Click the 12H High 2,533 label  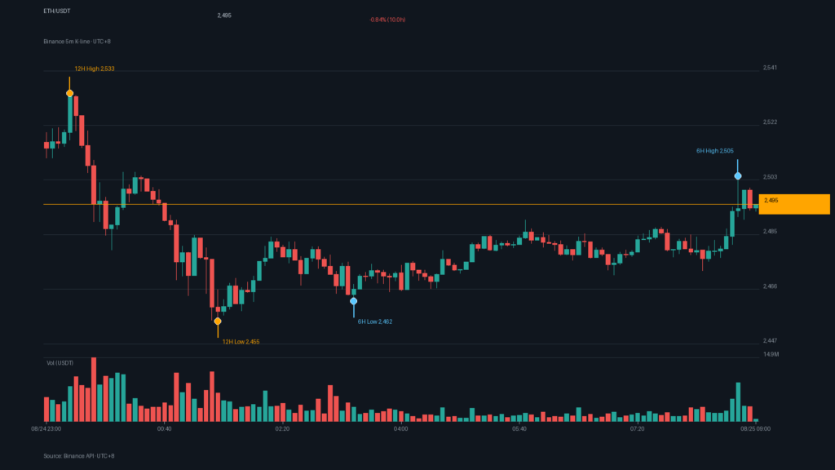[x=95, y=69]
